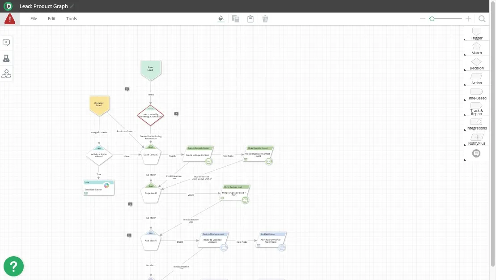Click the red alert warning icon
The image size is (496, 280).
pos(10,19)
